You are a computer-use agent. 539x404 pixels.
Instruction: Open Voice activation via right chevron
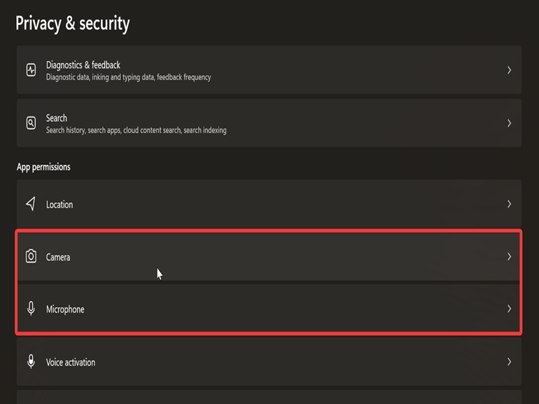tap(509, 362)
